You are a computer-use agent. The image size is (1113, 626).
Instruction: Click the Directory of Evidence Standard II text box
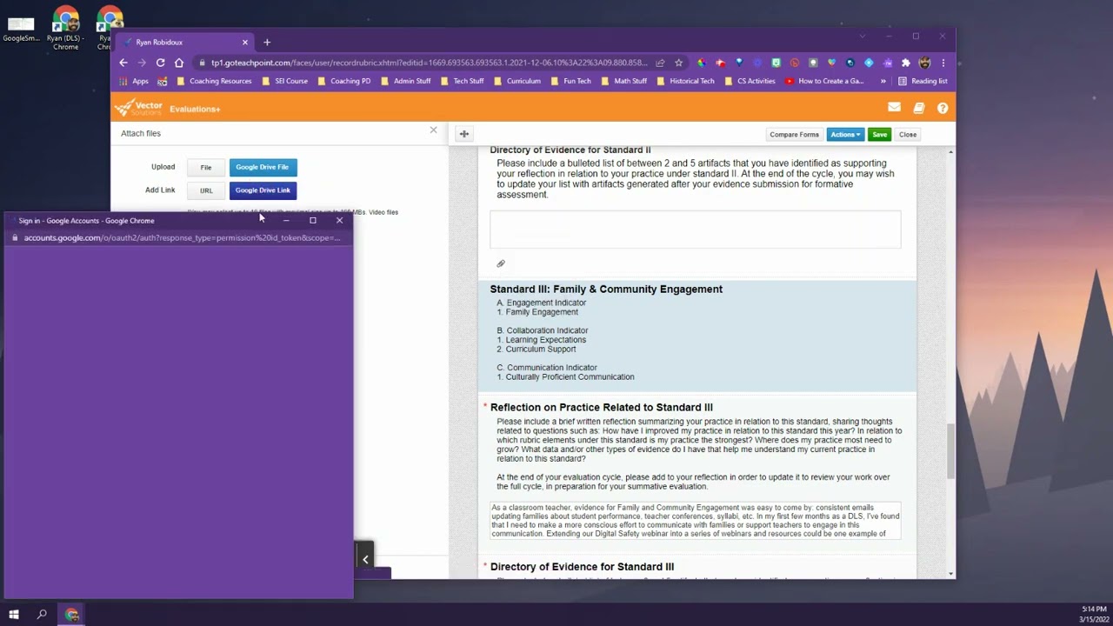696,230
